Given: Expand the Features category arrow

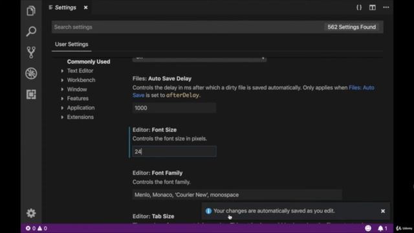Looking at the screenshot, I should [62, 98].
